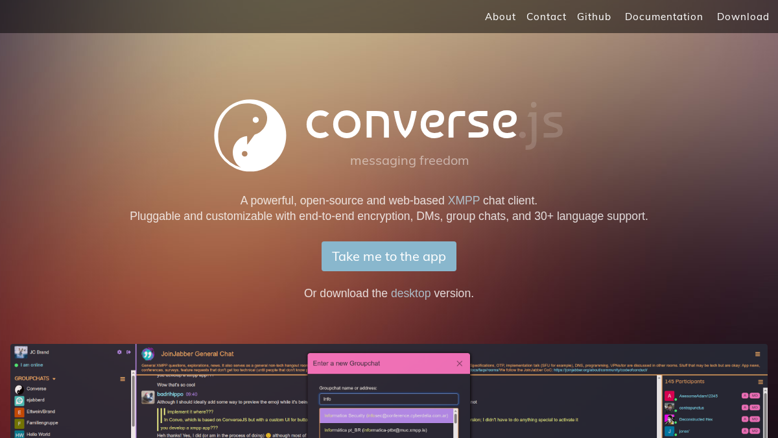Click the MO badge next to AwesomeAdam12345
This screenshot has height=438, width=778.
pyautogui.click(x=755, y=396)
